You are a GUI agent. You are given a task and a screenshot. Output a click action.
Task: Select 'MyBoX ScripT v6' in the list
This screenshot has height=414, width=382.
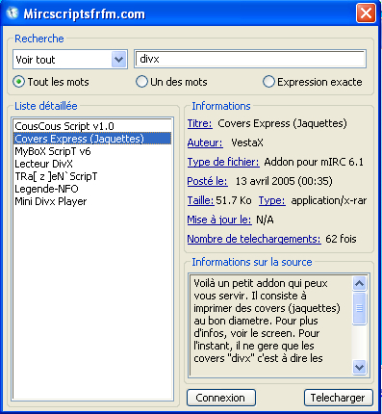[x=92, y=151]
